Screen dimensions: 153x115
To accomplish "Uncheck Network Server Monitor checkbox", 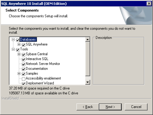I will (x=23, y=64).
